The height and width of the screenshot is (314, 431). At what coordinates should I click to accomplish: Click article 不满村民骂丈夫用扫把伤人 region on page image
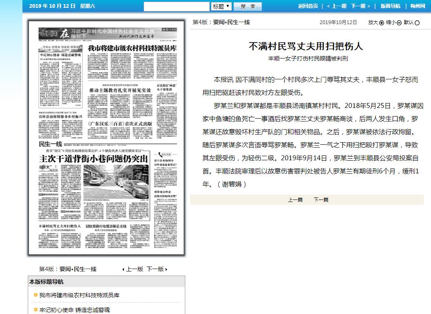click(60, 236)
